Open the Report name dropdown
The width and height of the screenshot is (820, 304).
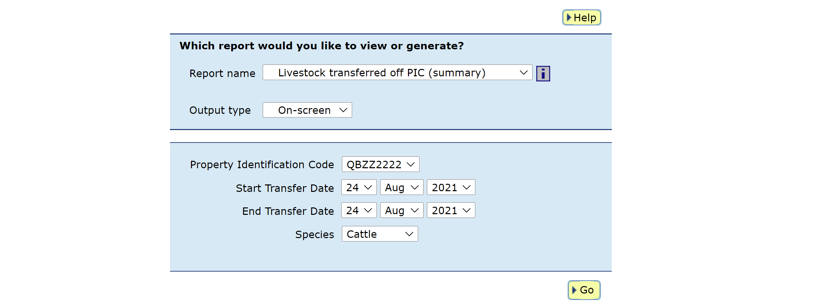tap(397, 73)
